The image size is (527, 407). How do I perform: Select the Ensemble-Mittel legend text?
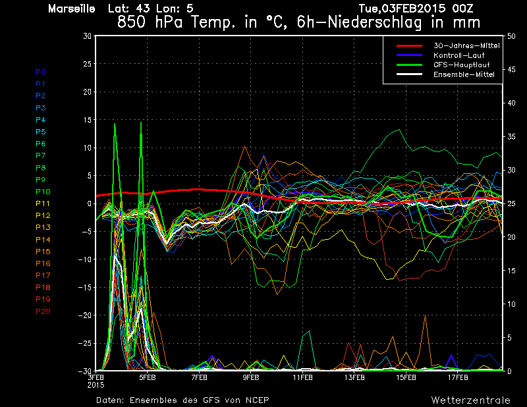click(464, 75)
